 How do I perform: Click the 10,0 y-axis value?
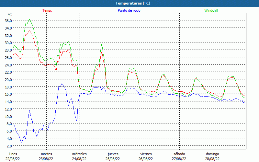pyautogui.click(x=8, y=116)
